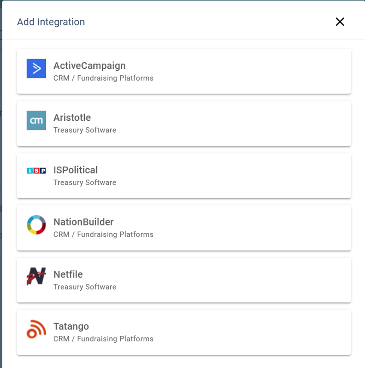The height and width of the screenshot is (368, 365).
Task: Click the NationBuilder color wheel icon
Action: point(36,225)
